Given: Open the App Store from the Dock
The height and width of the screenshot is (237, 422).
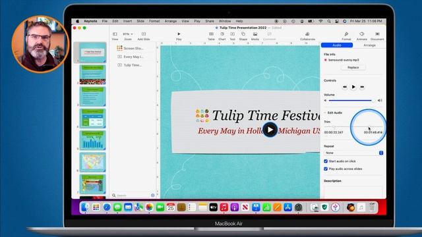Looking at the screenshot, I should click(x=287, y=207).
